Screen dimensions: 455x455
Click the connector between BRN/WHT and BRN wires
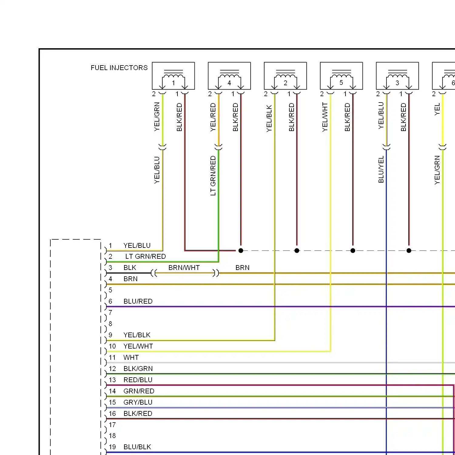216,273
